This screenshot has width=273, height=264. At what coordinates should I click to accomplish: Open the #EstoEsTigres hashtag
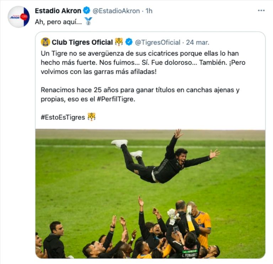(63, 117)
